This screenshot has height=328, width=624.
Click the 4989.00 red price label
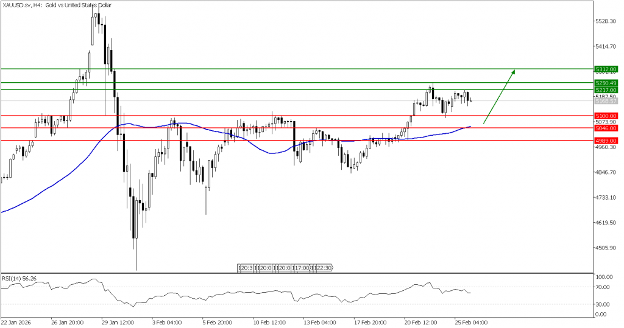tap(606, 141)
